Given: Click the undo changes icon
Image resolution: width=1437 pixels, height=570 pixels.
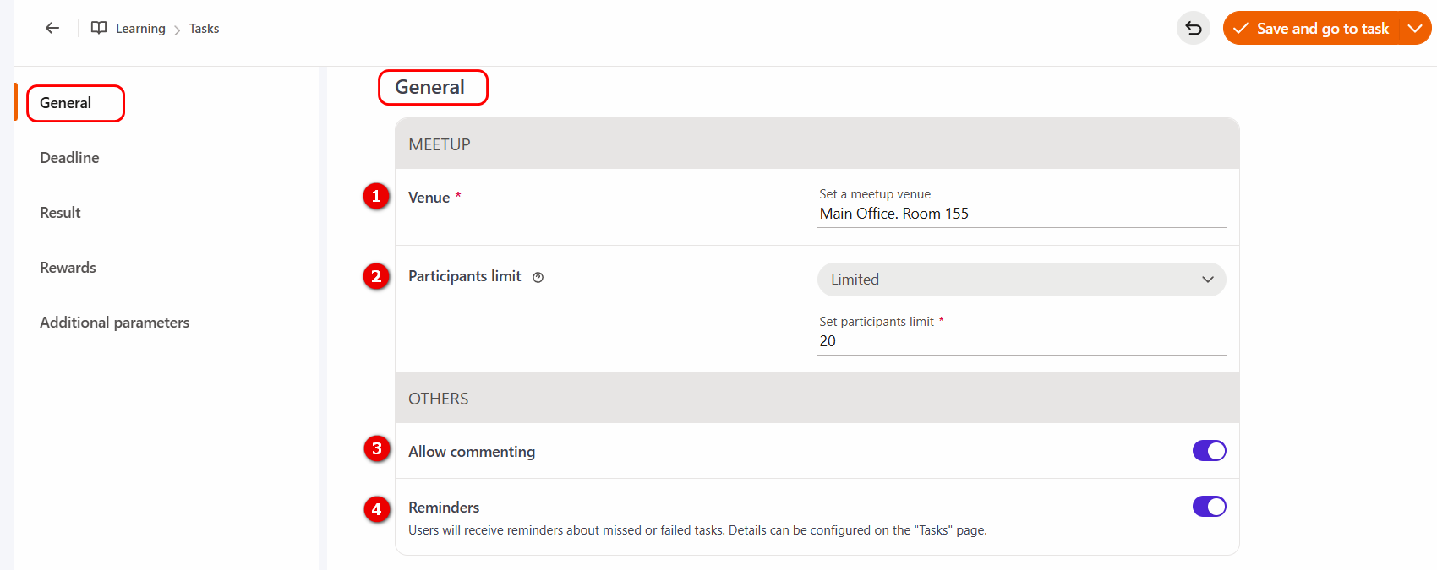Looking at the screenshot, I should coord(1193,28).
